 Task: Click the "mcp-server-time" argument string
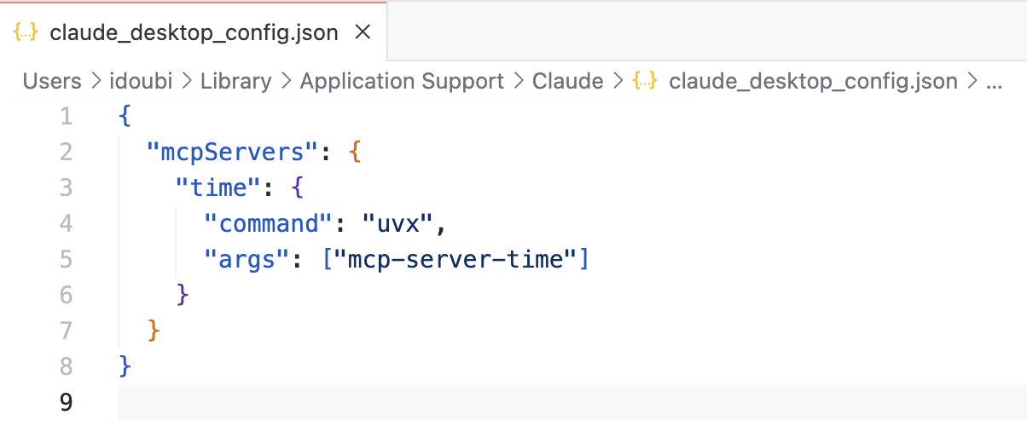(x=456, y=259)
